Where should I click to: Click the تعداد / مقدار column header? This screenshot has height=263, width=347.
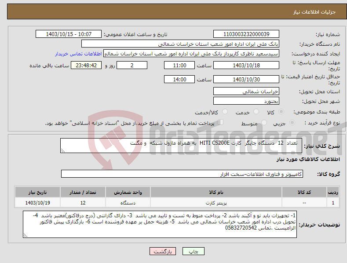pos(83,192)
